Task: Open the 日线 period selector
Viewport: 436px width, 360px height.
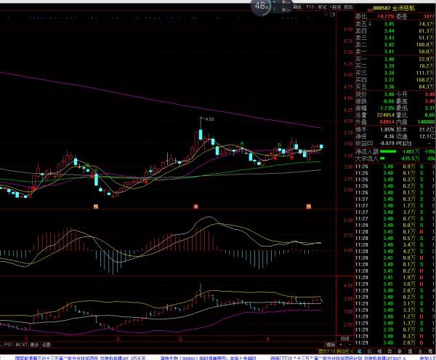Action: (x=345, y=338)
